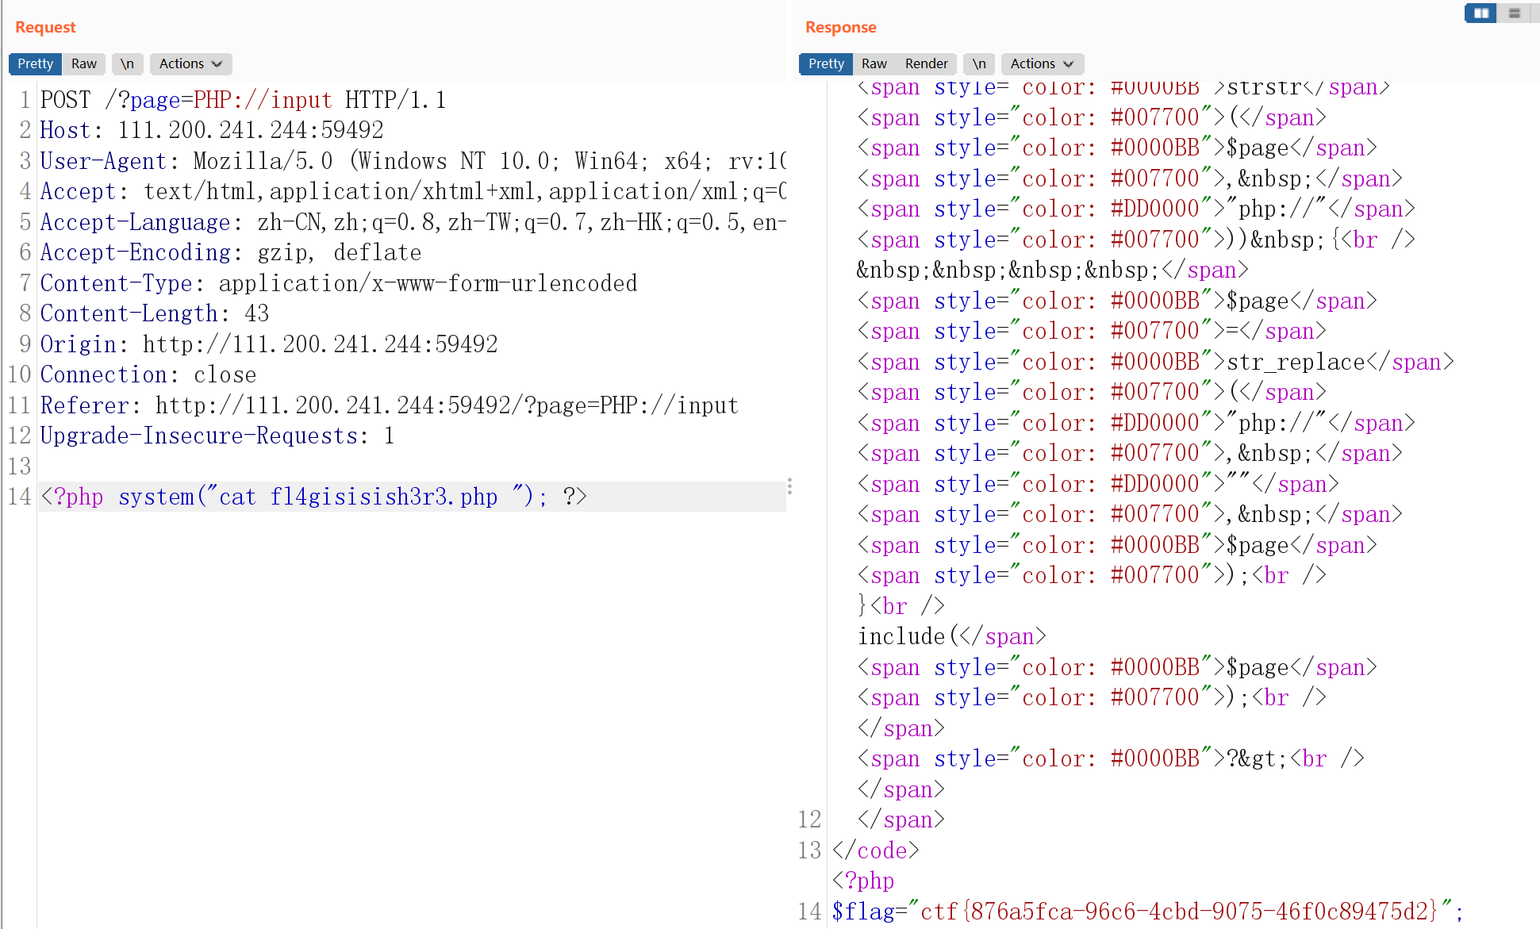Viewport: 1540px width, 929px height.
Task: Toggle \n display in Request panel
Action: pos(127,63)
